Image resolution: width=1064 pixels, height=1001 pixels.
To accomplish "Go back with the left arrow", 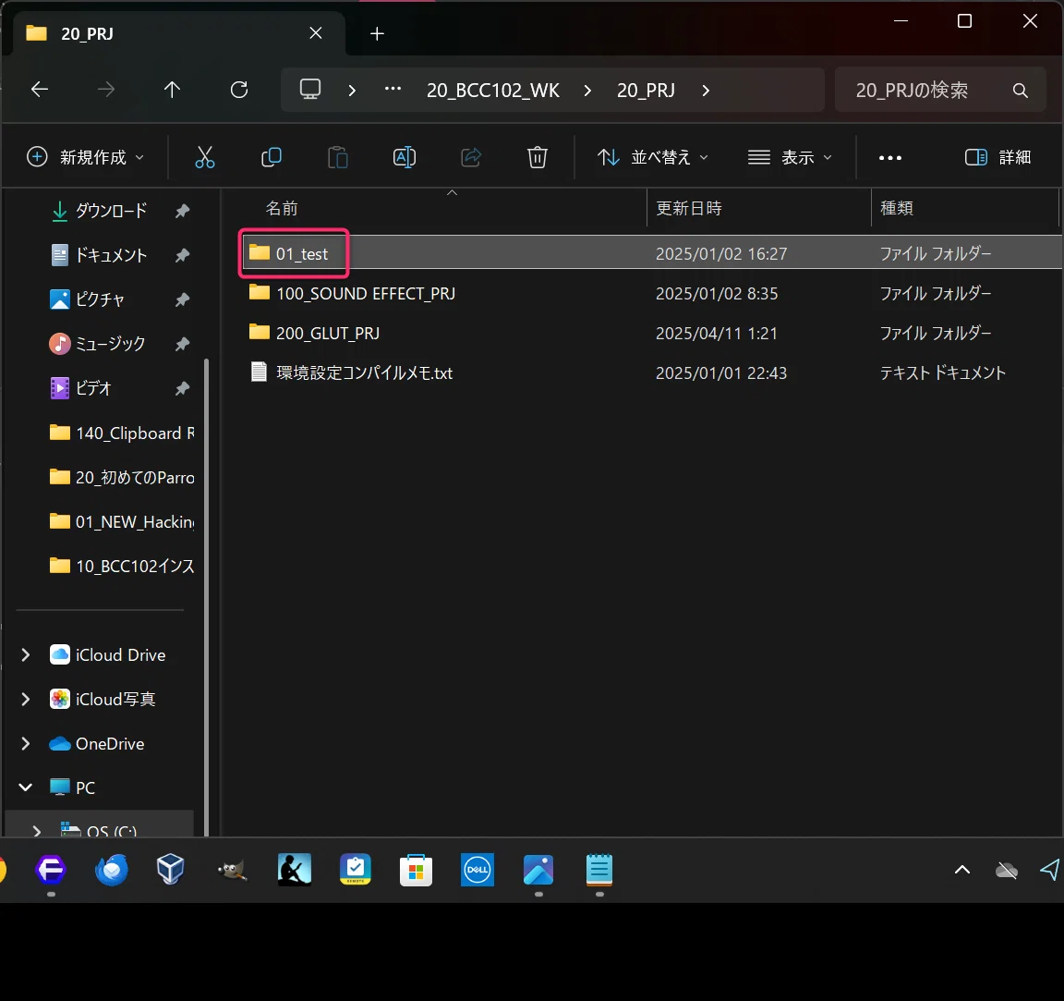I will (40, 90).
